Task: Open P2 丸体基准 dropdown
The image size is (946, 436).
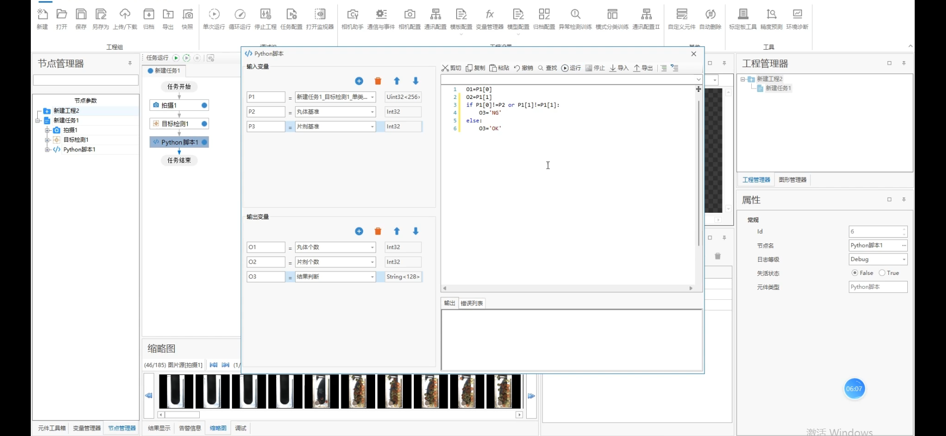Action: click(372, 112)
